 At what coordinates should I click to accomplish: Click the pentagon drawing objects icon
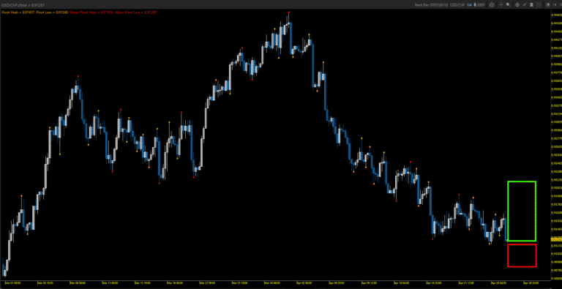click(x=517, y=4)
